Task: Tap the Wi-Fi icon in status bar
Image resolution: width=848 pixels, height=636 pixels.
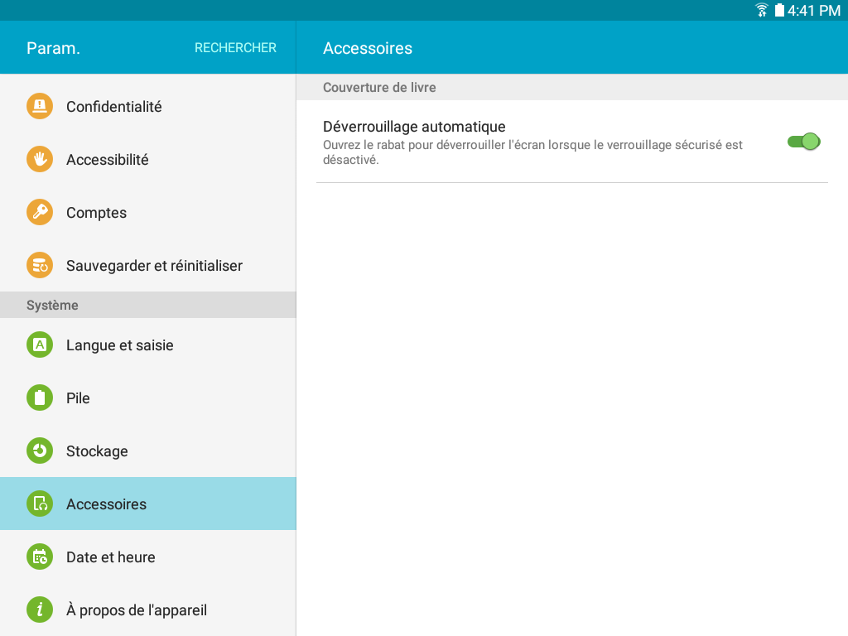Action: coord(762,10)
